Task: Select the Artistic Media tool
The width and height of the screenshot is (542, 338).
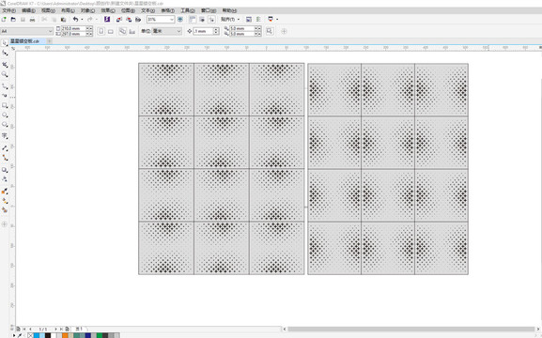Action: pyautogui.click(x=5, y=96)
